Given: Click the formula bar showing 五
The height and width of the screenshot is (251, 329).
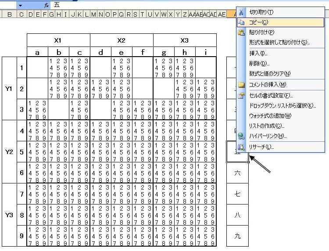Looking at the screenshot, I should pos(132,5).
